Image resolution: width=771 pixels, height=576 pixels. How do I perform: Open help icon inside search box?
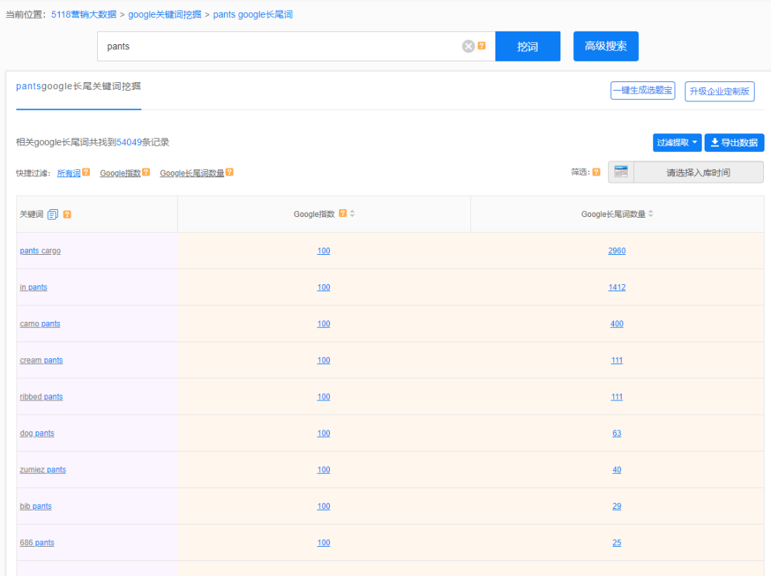click(482, 46)
